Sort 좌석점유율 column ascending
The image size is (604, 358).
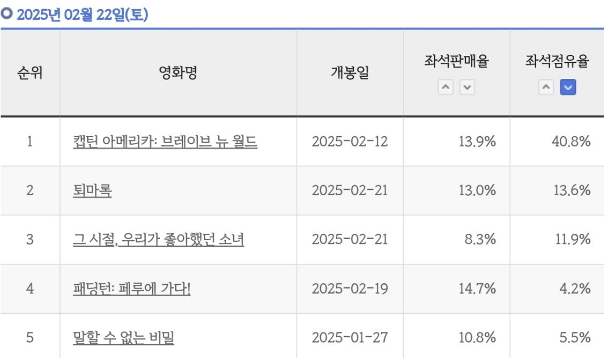[x=546, y=88]
